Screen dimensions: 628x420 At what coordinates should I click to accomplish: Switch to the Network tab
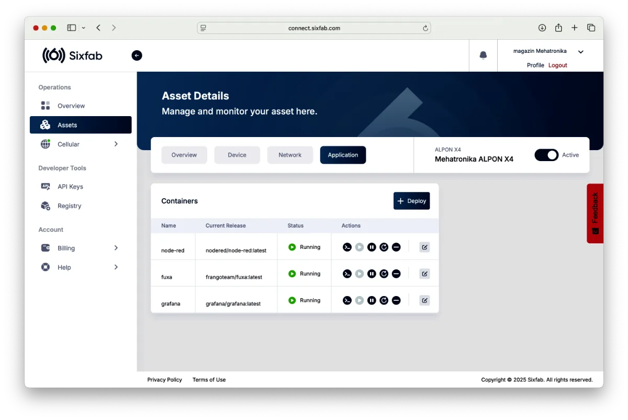tap(290, 155)
